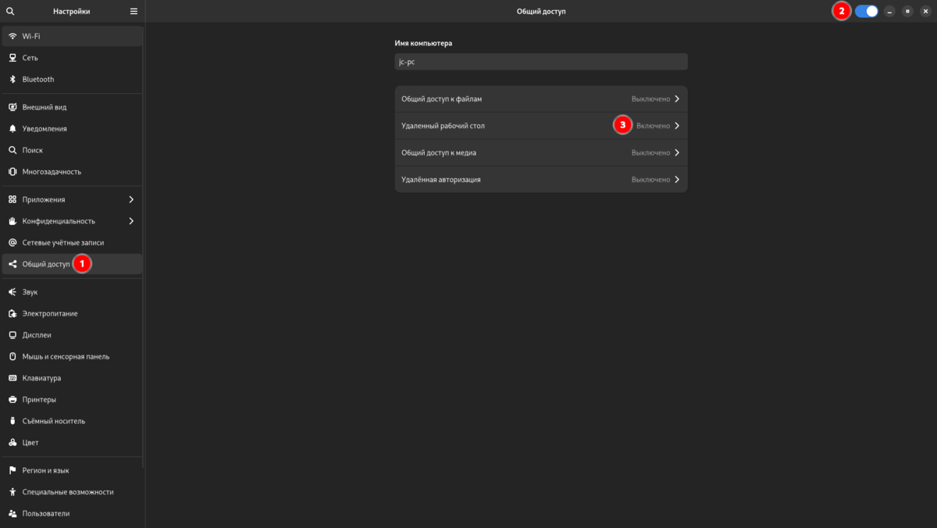Click the Приложения grid icon

tap(12, 199)
